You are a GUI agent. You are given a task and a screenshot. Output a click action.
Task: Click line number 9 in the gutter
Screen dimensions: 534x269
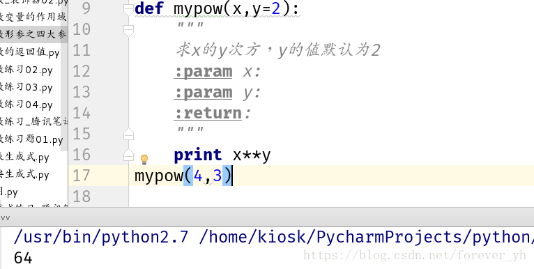point(86,8)
